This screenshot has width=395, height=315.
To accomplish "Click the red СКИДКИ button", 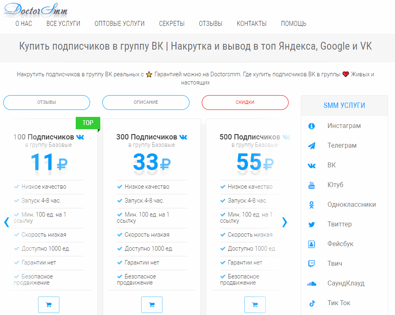I will pos(245,103).
